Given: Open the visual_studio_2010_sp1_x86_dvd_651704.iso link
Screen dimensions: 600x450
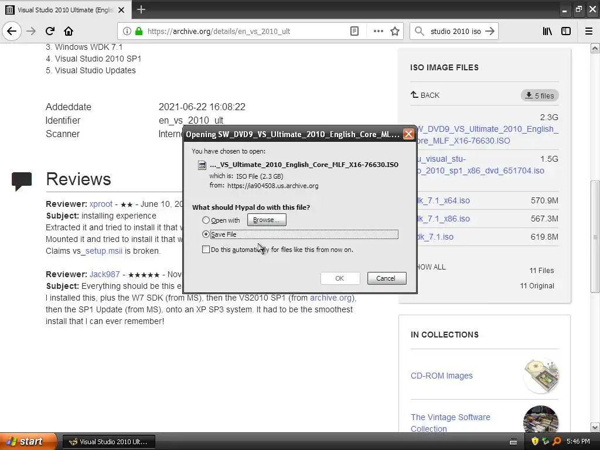Looking at the screenshot, I should (480, 165).
